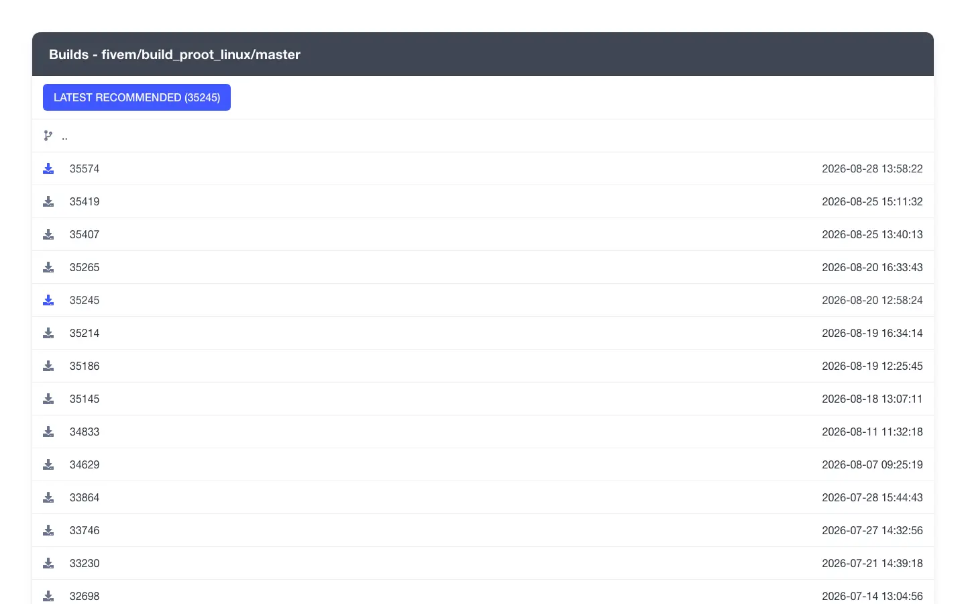
Task: Click timestamp 2026-08-20 16:33:43
Action: 872,267
